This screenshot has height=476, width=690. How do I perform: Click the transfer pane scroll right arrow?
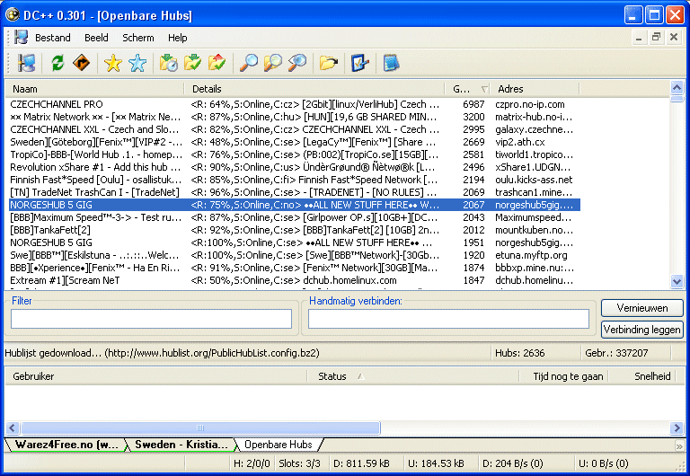(x=677, y=428)
